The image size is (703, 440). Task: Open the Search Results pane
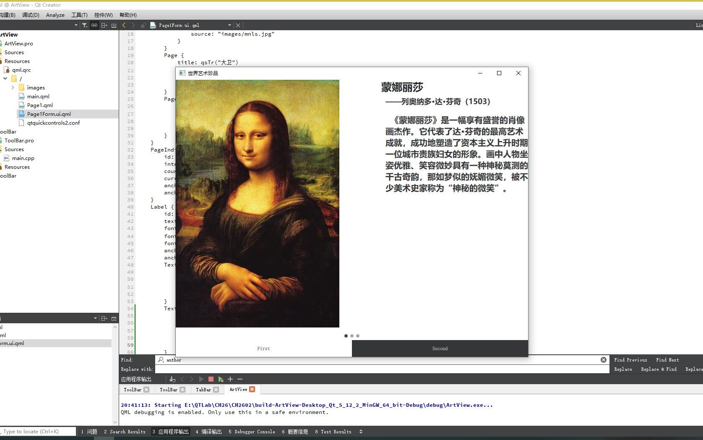(x=125, y=432)
